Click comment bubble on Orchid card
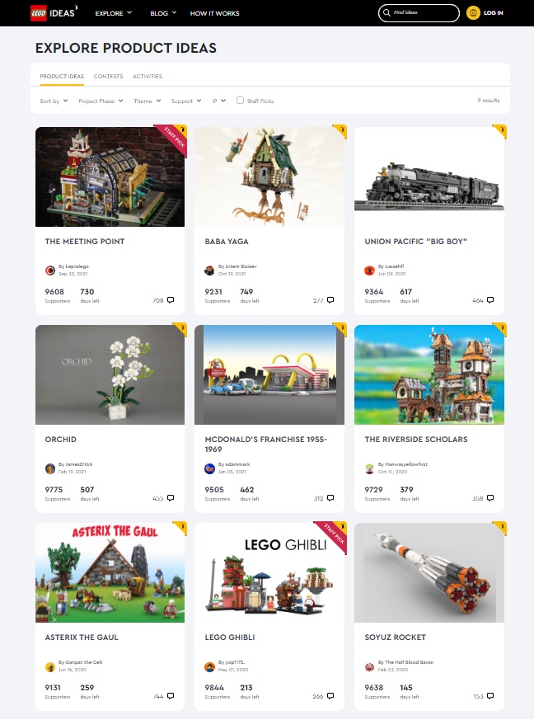The width and height of the screenshot is (534, 720). click(x=171, y=498)
